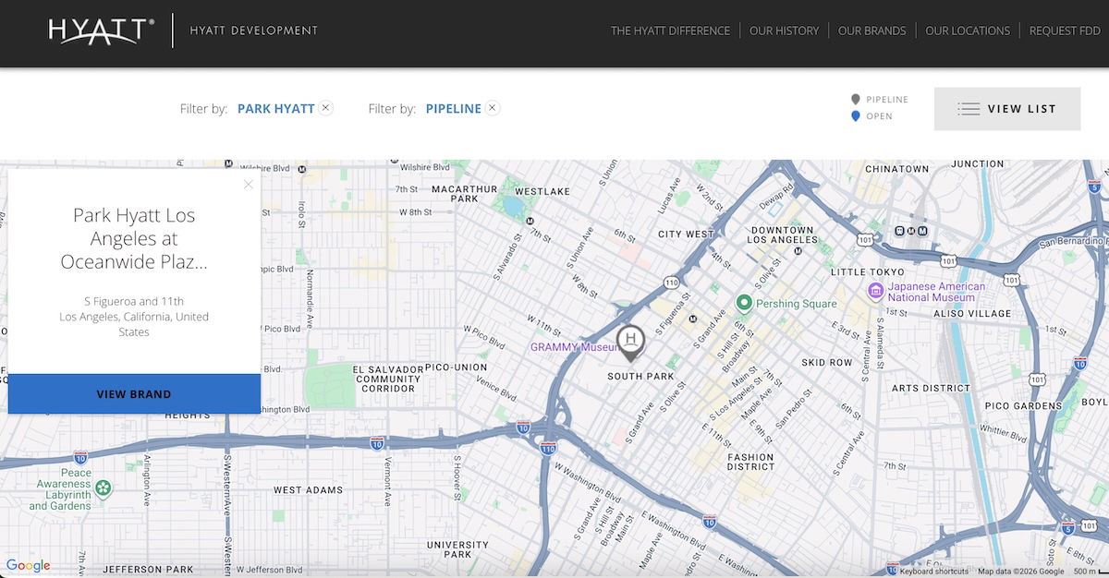This screenshot has width=1109, height=578.
Task: Click the View Brand button
Action: (x=134, y=394)
